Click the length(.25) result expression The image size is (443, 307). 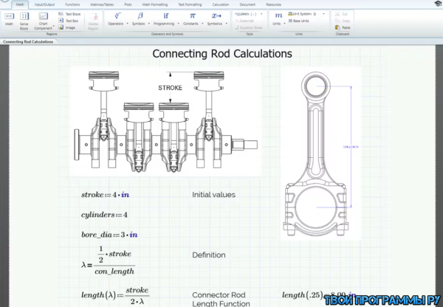coord(319,295)
